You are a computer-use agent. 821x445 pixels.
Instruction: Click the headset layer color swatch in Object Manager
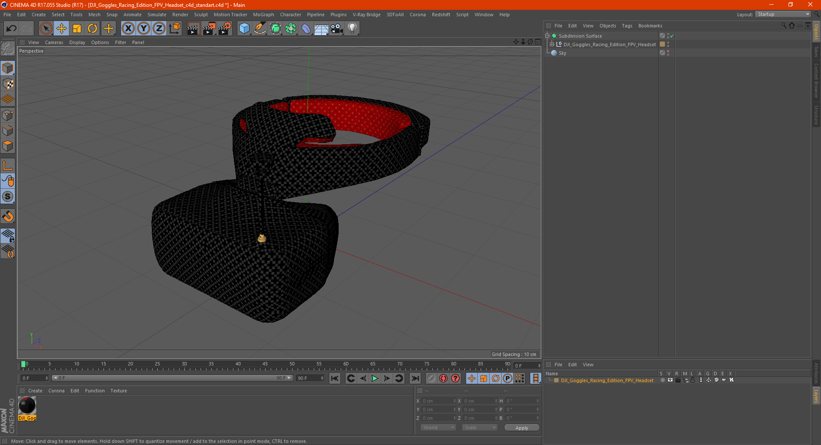[662, 44]
